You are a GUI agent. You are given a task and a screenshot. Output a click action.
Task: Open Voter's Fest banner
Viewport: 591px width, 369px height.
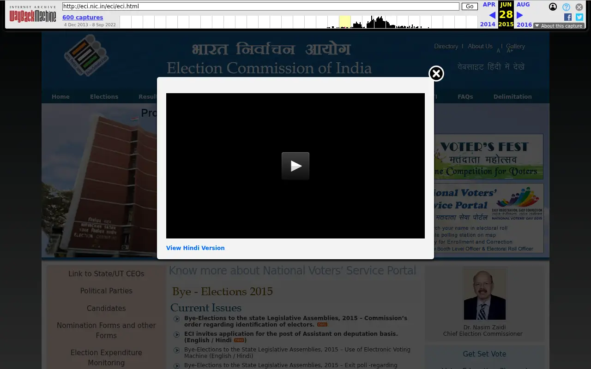click(x=488, y=157)
